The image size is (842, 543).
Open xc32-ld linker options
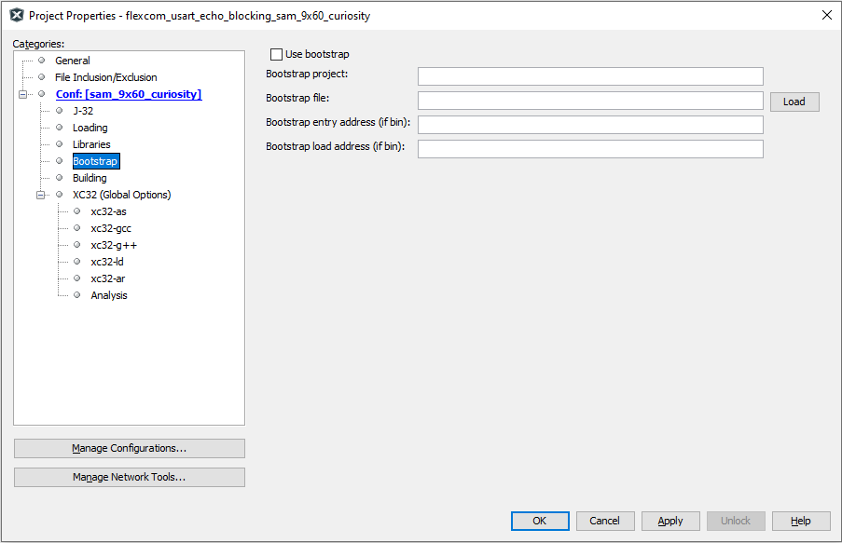tap(107, 262)
